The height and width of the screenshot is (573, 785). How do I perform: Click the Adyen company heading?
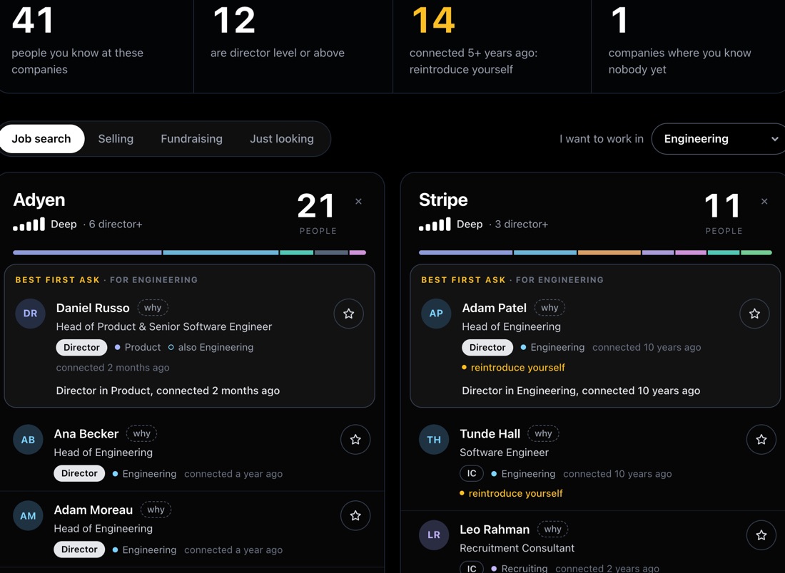tap(39, 200)
